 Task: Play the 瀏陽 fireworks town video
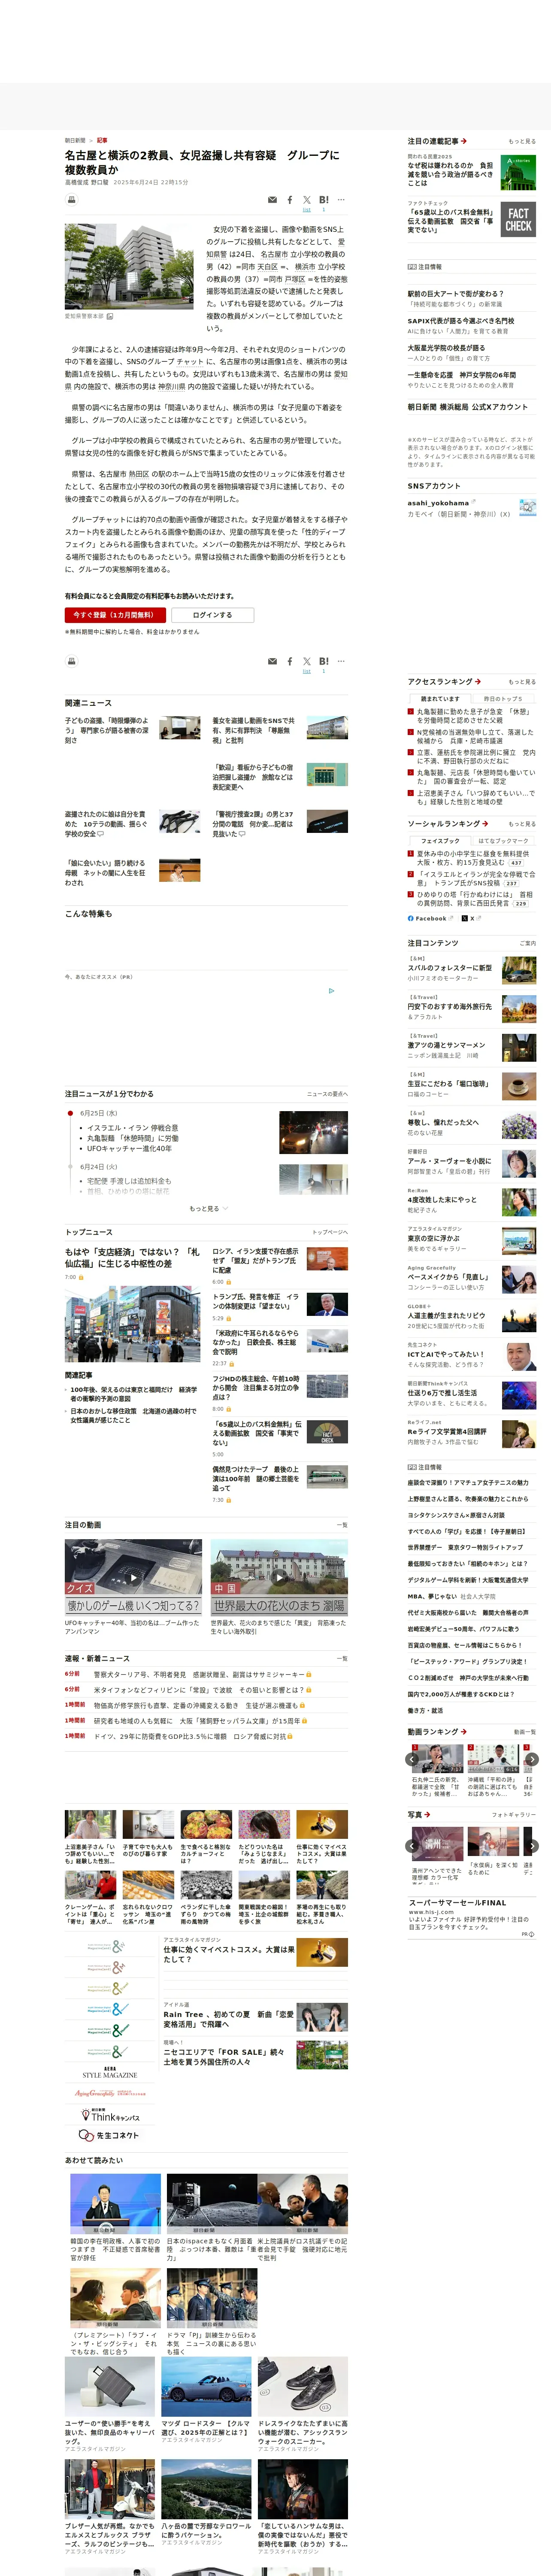coord(279,1577)
